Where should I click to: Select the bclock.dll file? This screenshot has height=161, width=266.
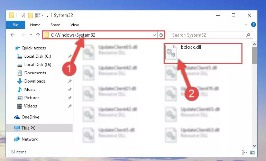point(203,54)
